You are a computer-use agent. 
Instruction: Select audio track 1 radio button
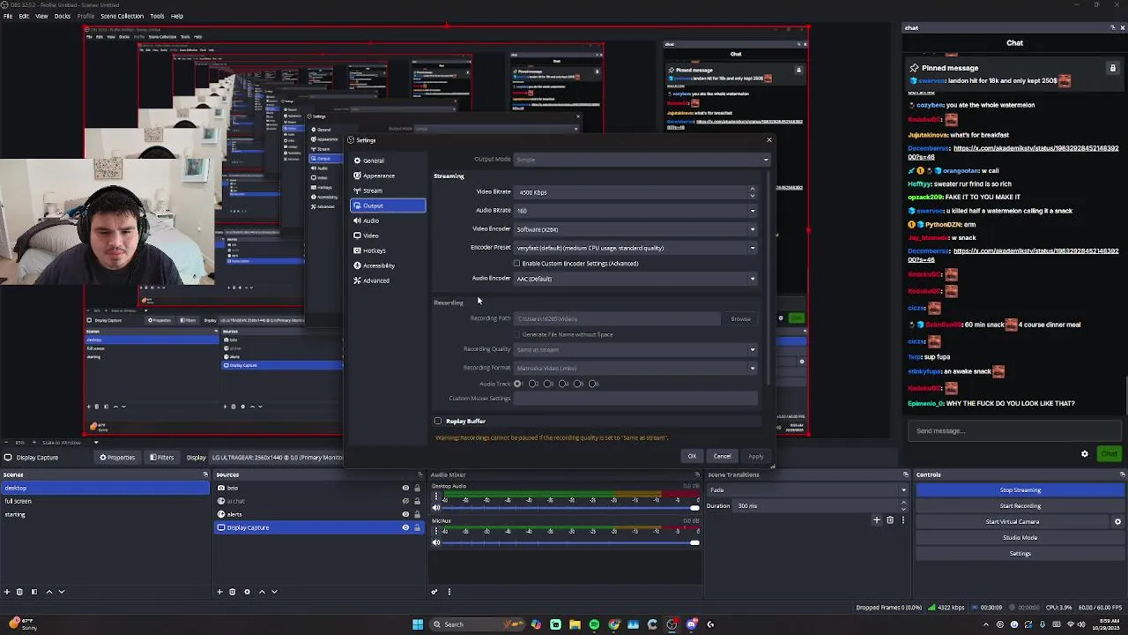pyautogui.click(x=517, y=384)
